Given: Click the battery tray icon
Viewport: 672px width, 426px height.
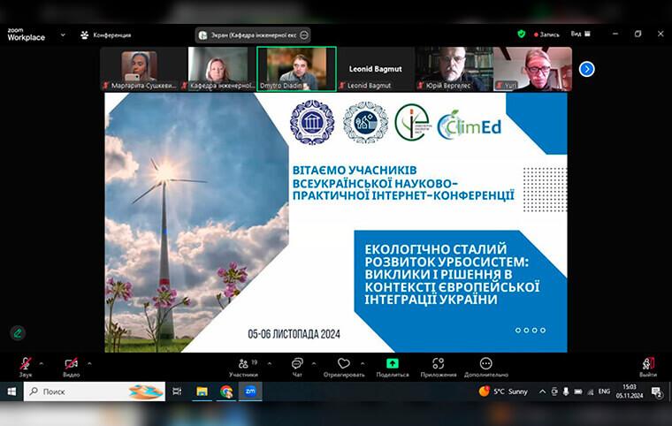Looking at the screenshot, I should pos(578,392).
